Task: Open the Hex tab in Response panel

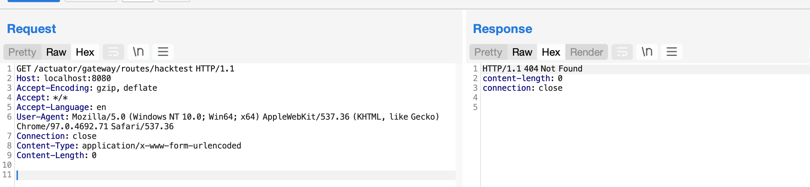Action: point(551,52)
